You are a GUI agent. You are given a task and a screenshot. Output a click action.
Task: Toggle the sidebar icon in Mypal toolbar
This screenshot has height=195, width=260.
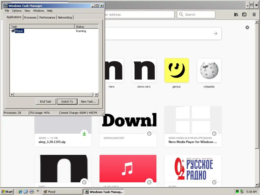(x=244, y=14)
